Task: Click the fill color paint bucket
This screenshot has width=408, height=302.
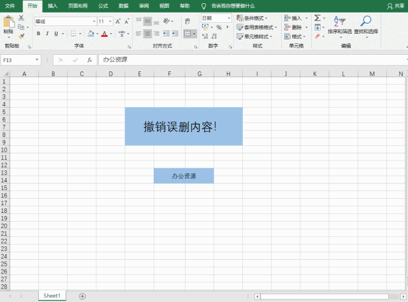Action: pyautogui.click(x=91, y=34)
